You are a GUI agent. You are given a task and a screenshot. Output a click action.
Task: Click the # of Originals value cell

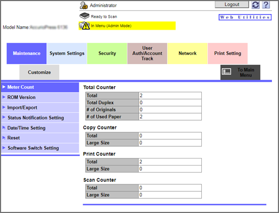(170, 109)
